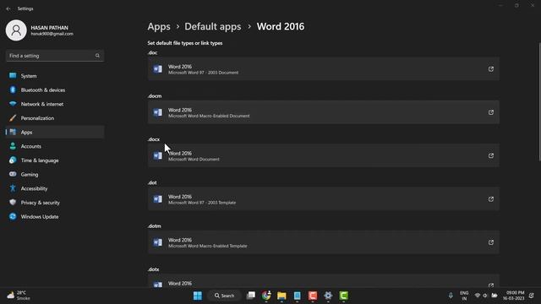Open Task View from the taskbar
Image resolution: width=541 pixels, height=304 pixels.
251,296
